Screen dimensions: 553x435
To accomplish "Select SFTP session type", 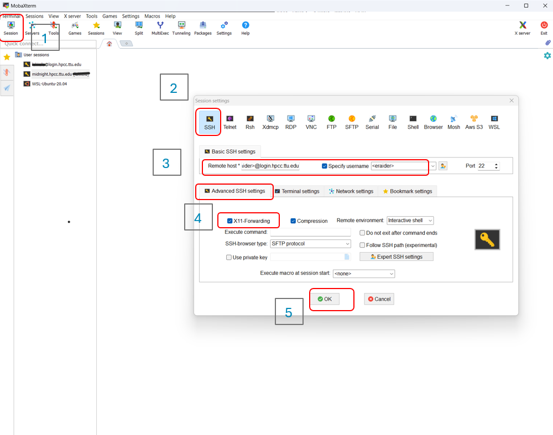I will click(x=352, y=122).
